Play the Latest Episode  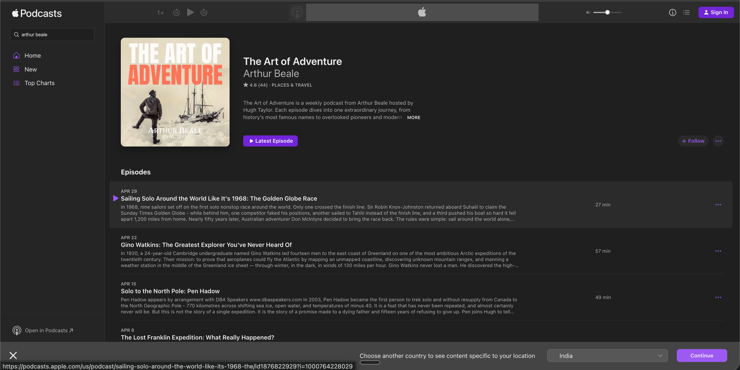[270, 141]
